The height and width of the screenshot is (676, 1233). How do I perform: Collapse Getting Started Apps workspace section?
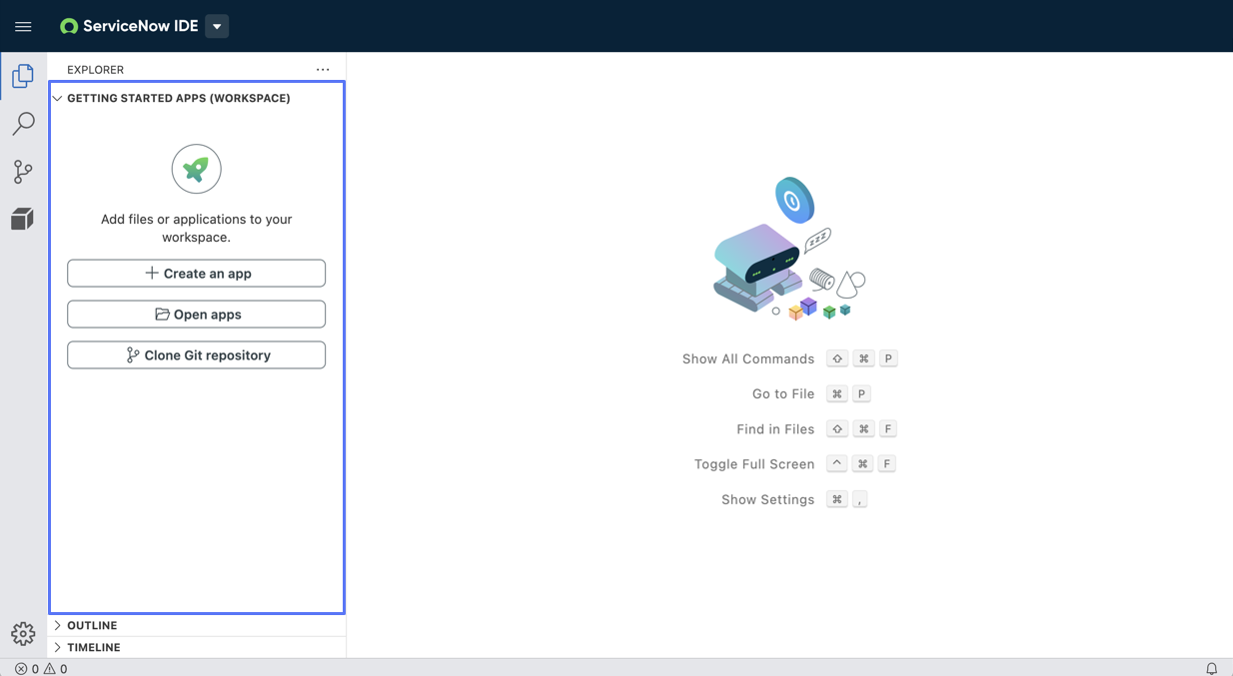[58, 98]
